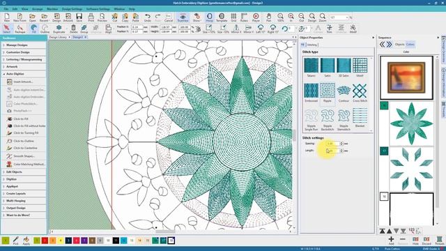446x251 pixels.
Task: Switch to the Stitching tab
Action: pyautogui.click(x=312, y=45)
